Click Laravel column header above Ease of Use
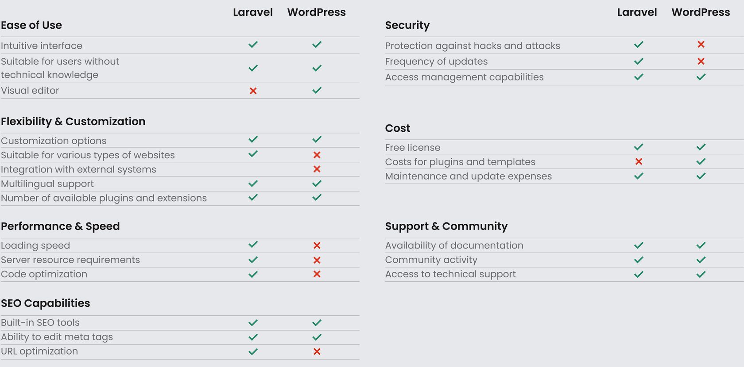Screen dimensions: 744x367 [x=252, y=12]
